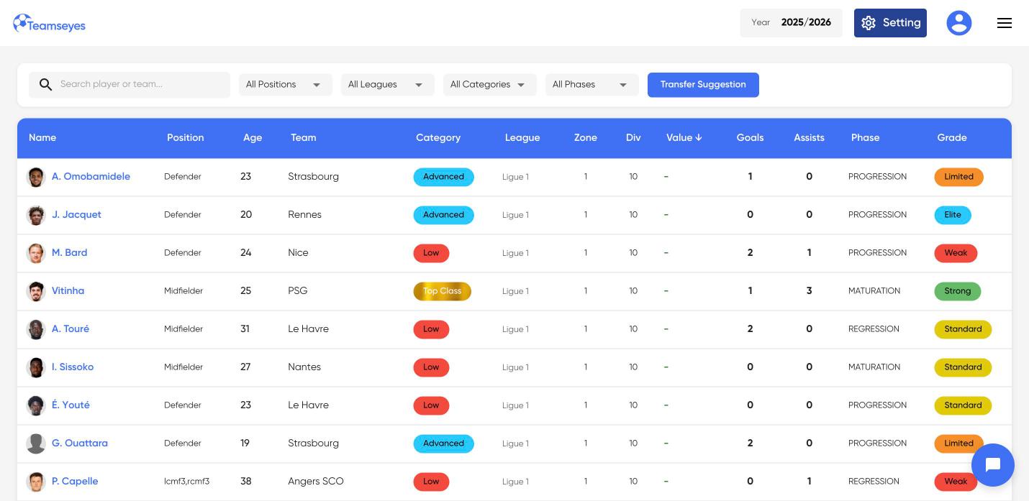This screenshot has height=501, width=1029.
Task: Click G. Ouattara's placeholder avatar
Action: (36, 443)
